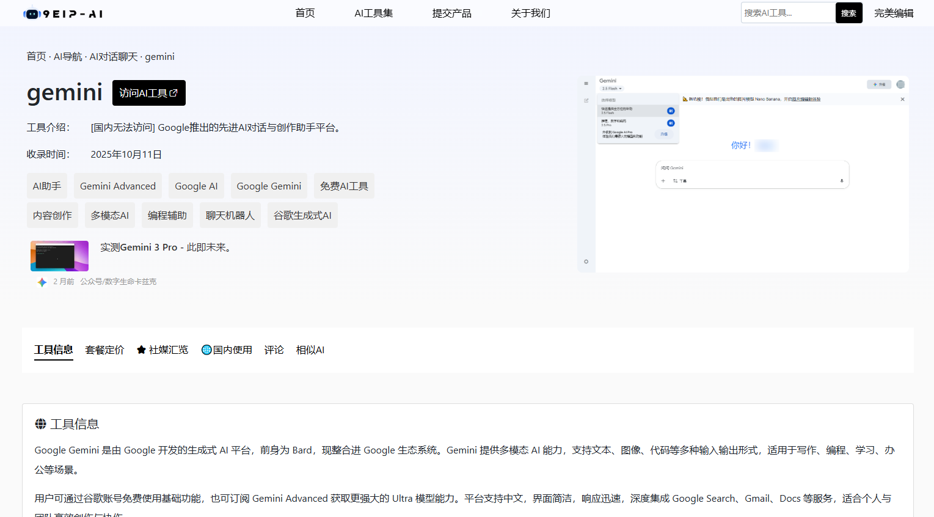Image resolution: width=934 pixels, height=517 pixels.
Task: Open the 关于我们 menu item
Action: point(530,13)
